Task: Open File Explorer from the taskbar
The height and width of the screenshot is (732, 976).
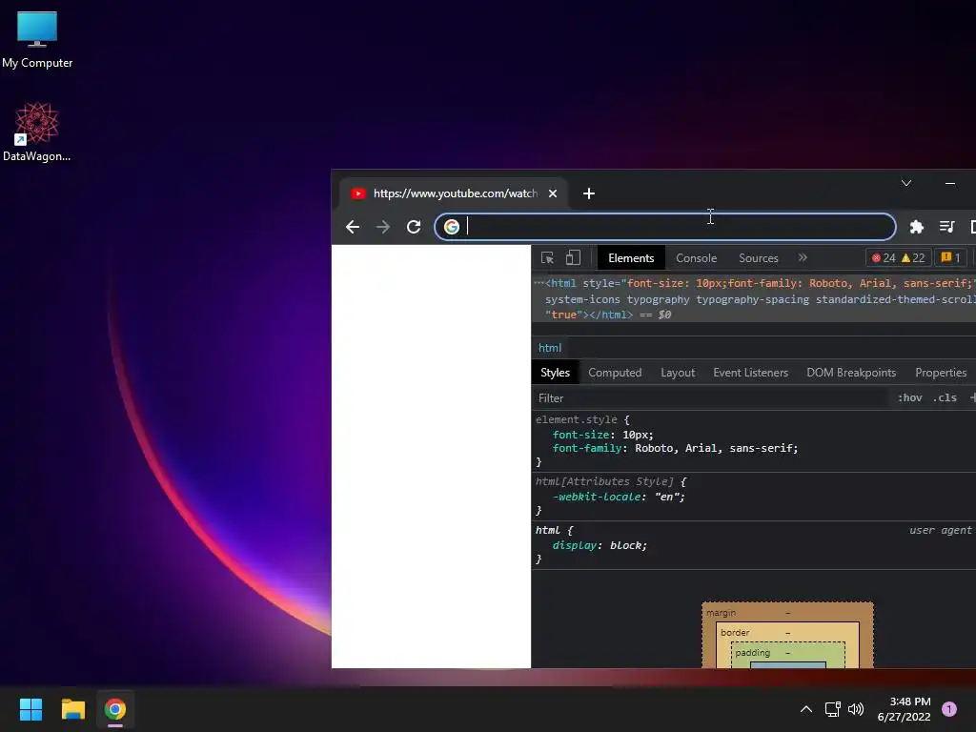Action: click(72, 709)
